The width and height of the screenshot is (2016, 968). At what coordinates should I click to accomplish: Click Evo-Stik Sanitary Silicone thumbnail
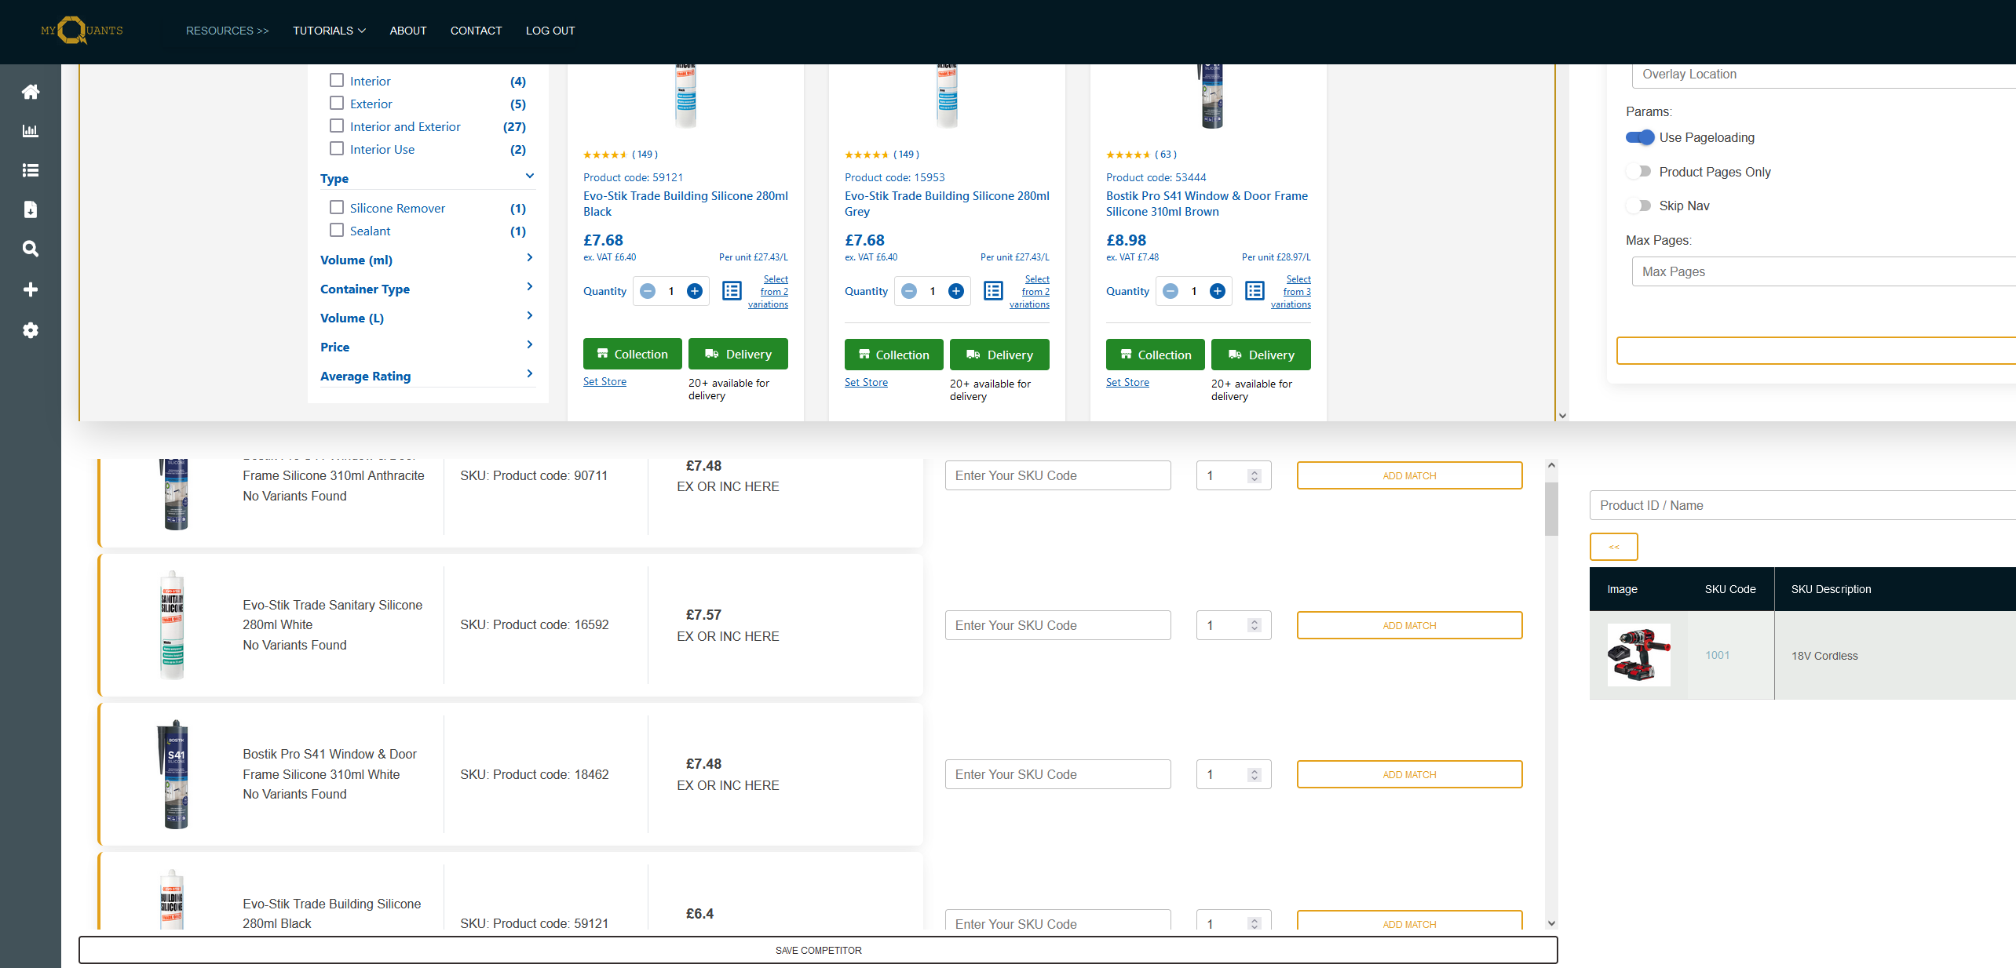[172, 625]
